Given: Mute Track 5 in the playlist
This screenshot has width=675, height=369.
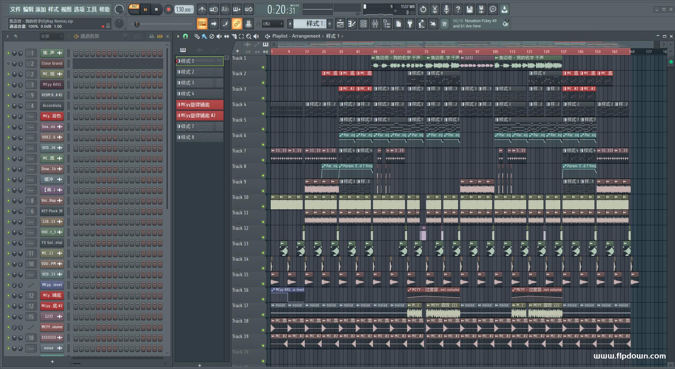Looking at the screenshot, I should tap(263, 129).
